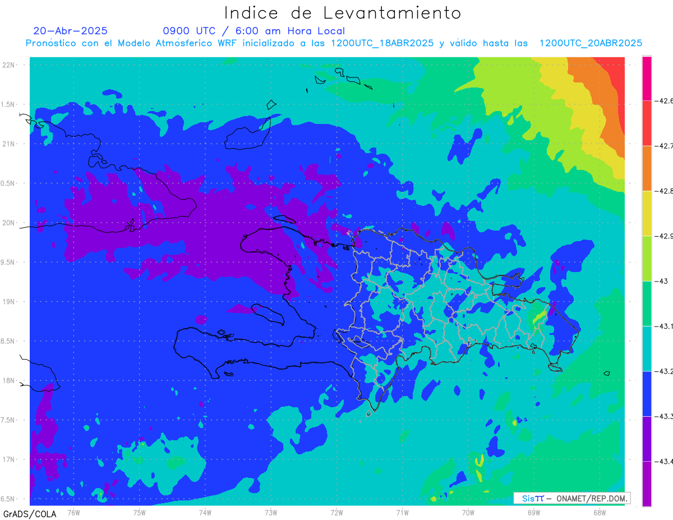The width and height of the screenshot is (673, 520).
Task: Click the longitude label "72W"
Action: pos(336,513)
